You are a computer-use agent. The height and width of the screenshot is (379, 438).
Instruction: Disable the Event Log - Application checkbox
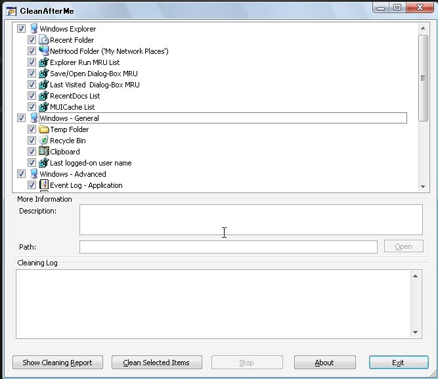[32, 185]
